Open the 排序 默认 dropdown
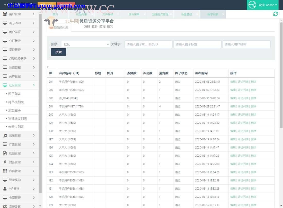Viewport: 283px width, 208px height. pos(86,44)
